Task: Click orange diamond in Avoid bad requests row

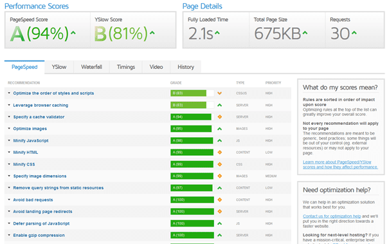Action: pos(219,200)
